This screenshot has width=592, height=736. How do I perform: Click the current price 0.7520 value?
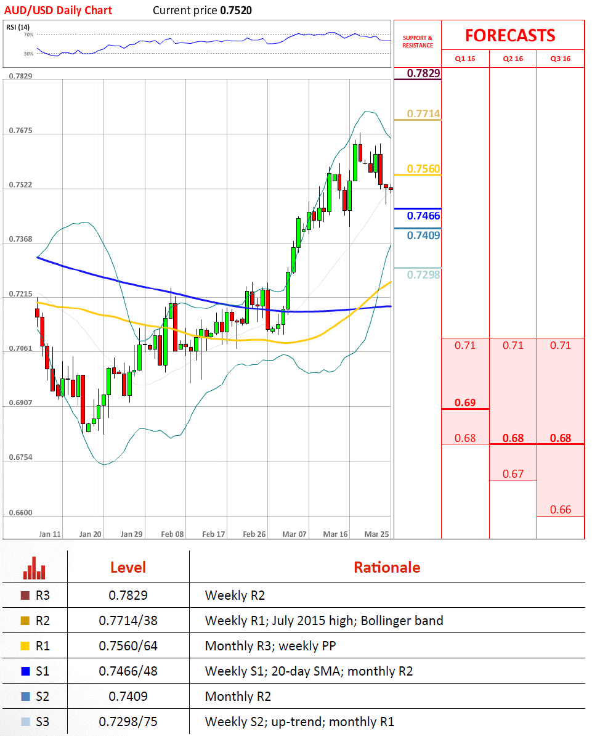pyautogui.click(x=237, y=10)
